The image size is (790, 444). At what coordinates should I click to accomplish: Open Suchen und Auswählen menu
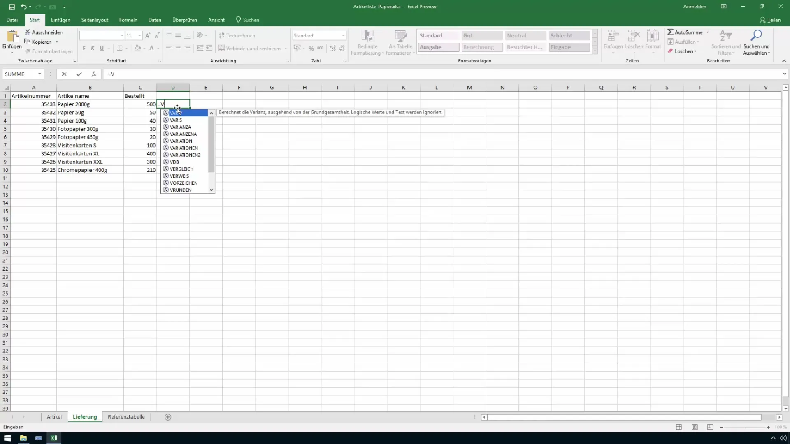[757, 42]
